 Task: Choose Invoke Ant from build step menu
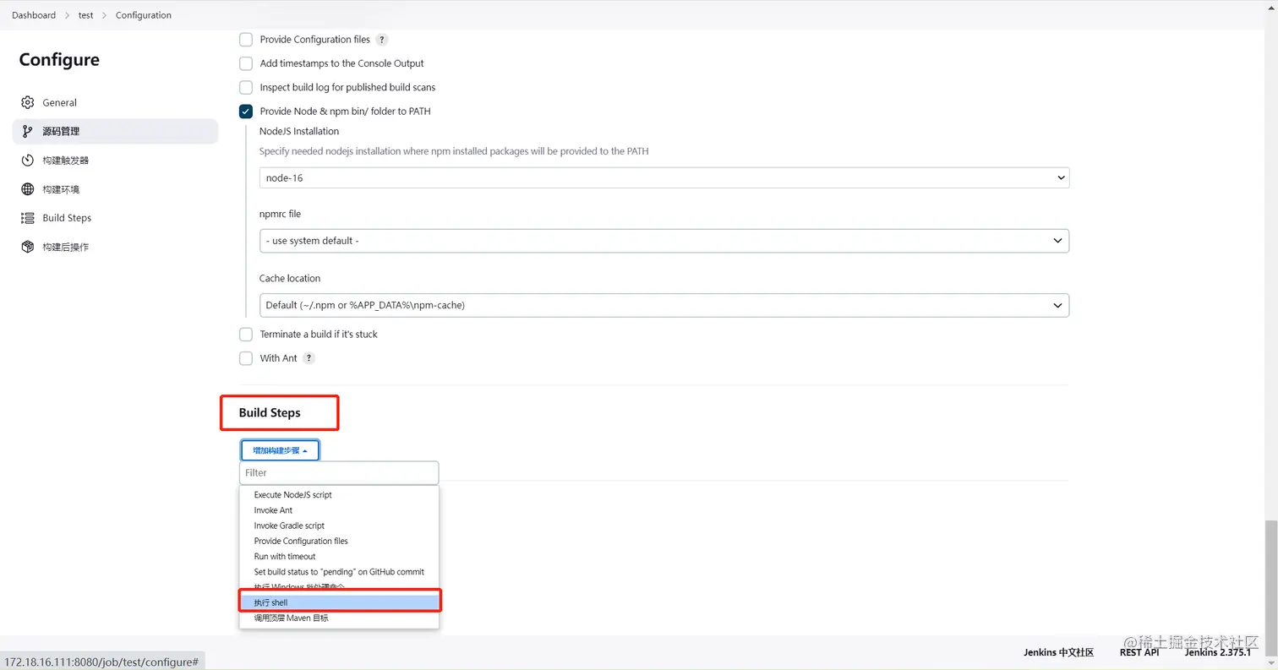click(x=339, y=510)
